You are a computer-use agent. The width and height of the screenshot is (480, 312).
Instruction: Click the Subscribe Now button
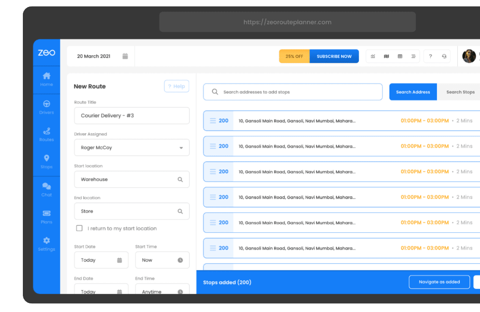pyautogui.click(x=334, y=56)
